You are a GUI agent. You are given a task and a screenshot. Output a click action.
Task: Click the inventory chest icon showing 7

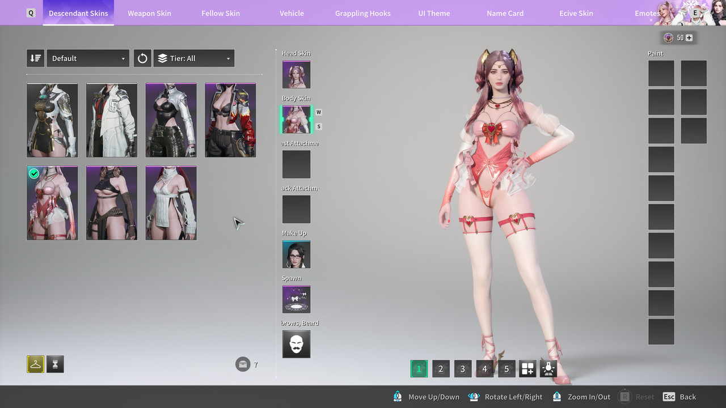(243, 364)
